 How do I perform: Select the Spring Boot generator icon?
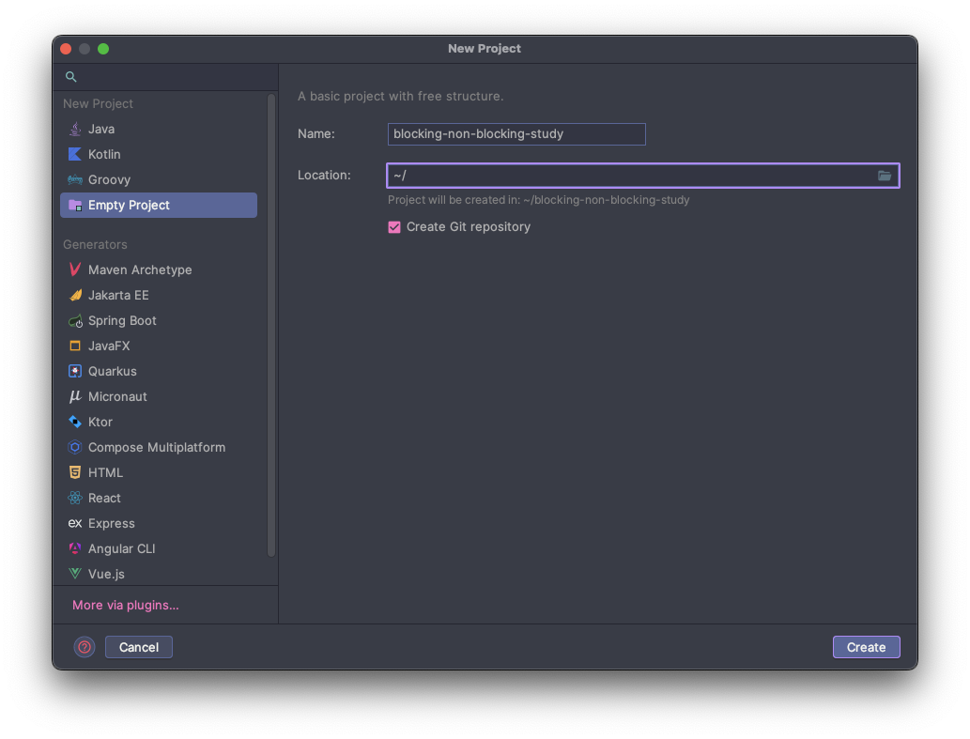point(75,320)
